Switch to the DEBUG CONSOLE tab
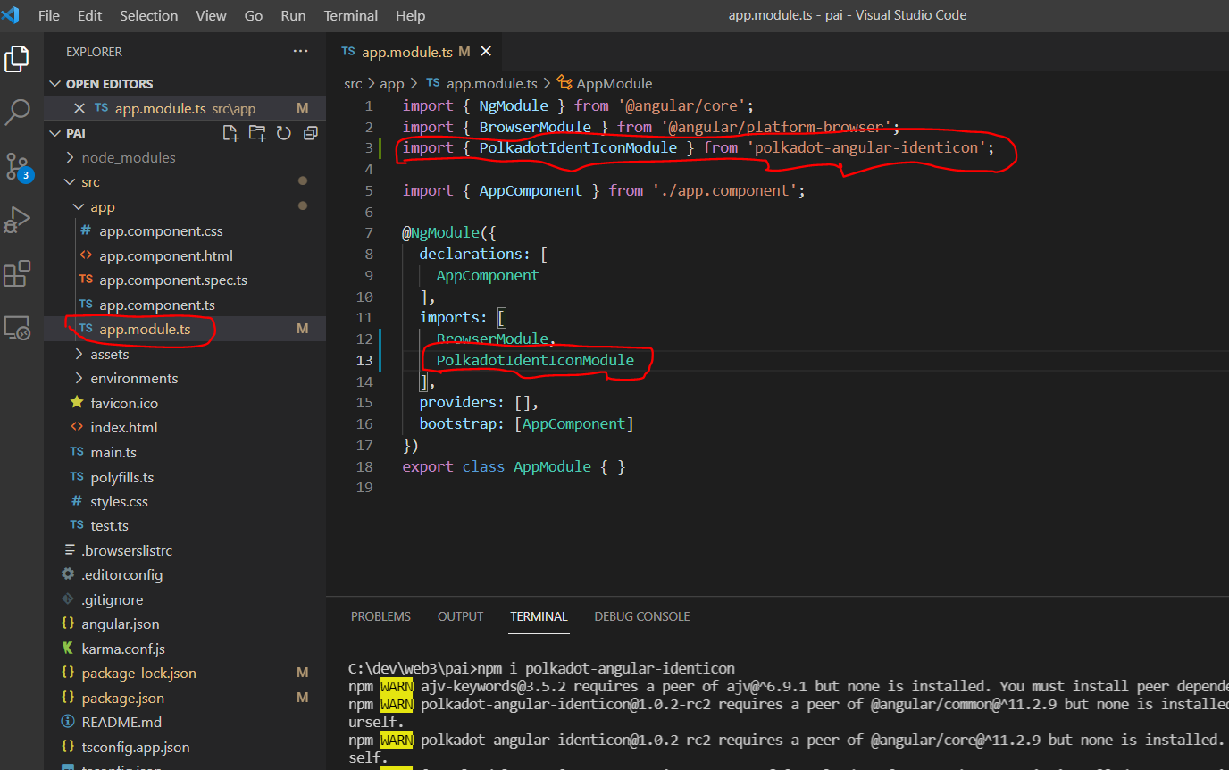 point(642,616)
